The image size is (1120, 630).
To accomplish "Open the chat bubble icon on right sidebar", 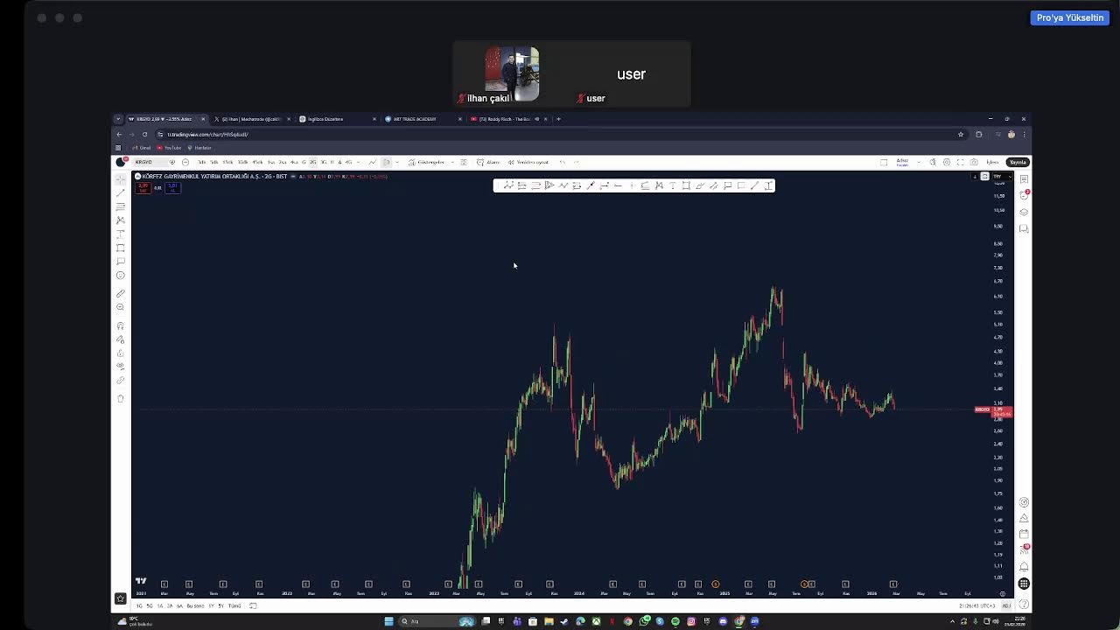I will [1024, 228].
